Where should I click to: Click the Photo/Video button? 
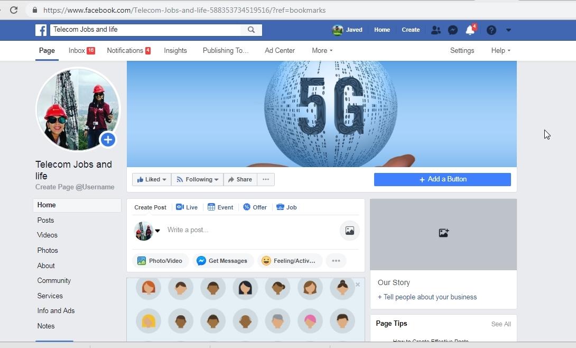tap(160, 261)
